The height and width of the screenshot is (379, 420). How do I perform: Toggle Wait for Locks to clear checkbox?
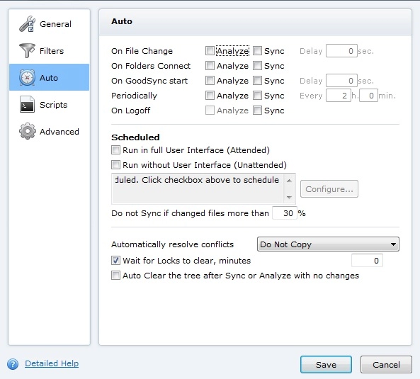tap(115, 261)
